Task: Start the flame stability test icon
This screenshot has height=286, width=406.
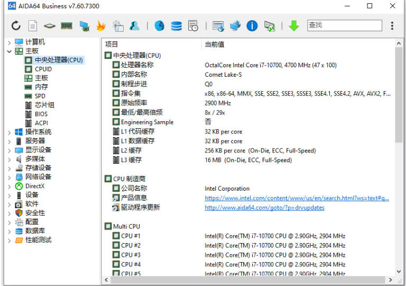Action: tap(101, 25)
